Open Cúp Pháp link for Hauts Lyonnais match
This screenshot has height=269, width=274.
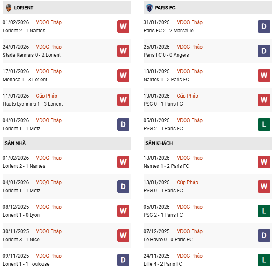point(47,96)
